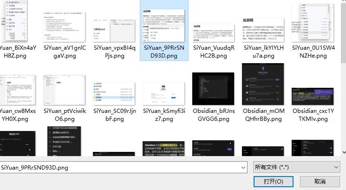Screen dimensions: 346x190
Task: Click file name SiYuan_aV1gnlCgaV.png label
Action: (65, 52)
